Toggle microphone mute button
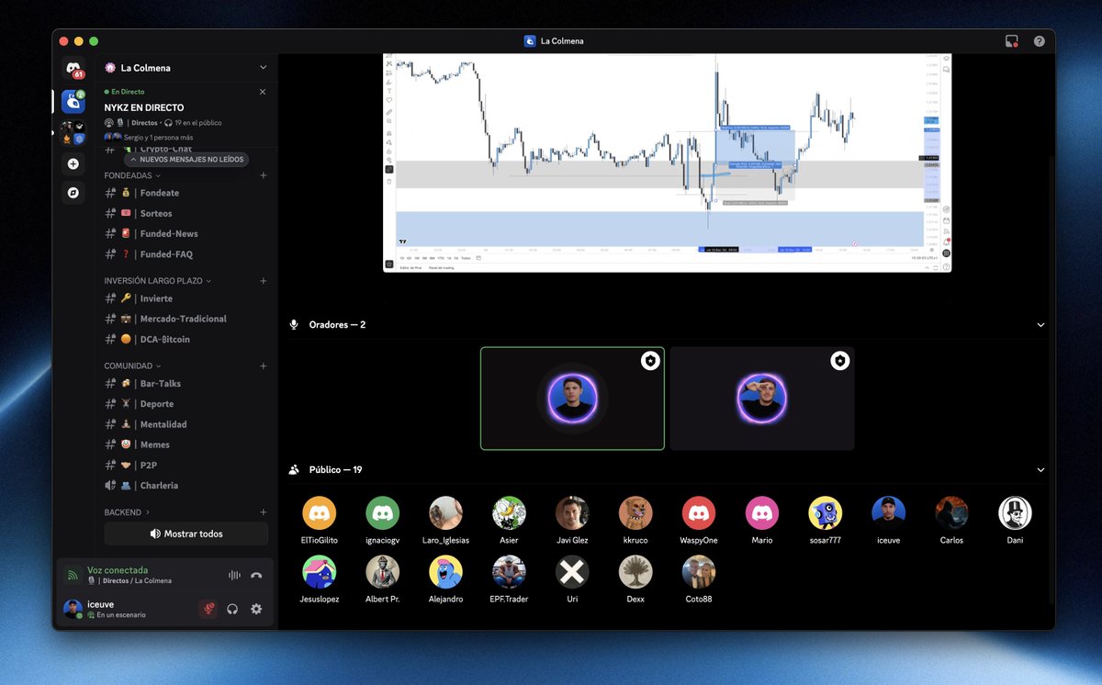Image resolution: width=1102 pixels, height=685 pixels. 208,609
